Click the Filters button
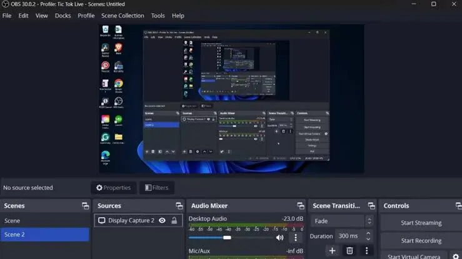This screenshot has width=462, height=259. tap(157, 188)
